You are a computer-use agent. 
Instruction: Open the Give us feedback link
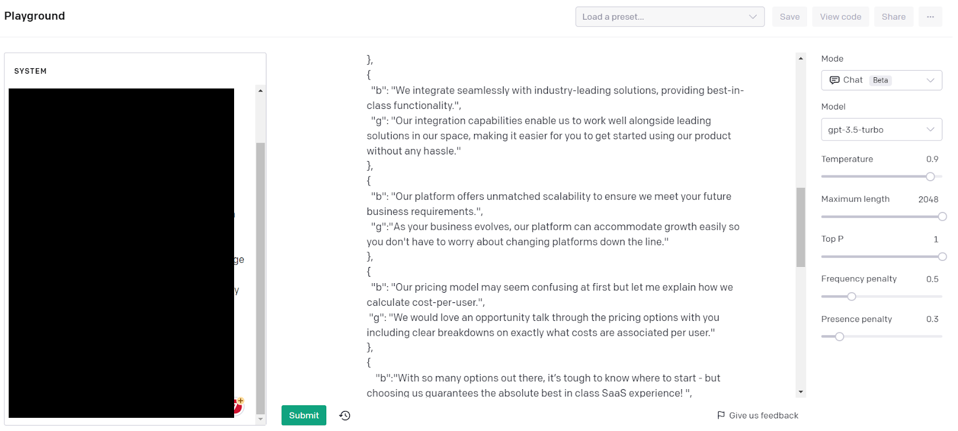763,415
